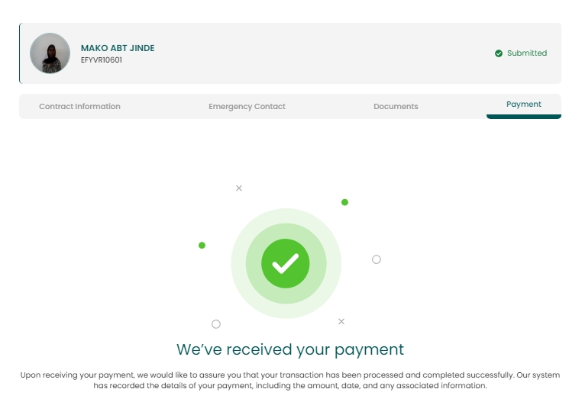Image resolution: width=582 pixels, height=402 pixels.
Task: Click the green dot beneath the Documents tab
Action: click(x=344, y=202)
